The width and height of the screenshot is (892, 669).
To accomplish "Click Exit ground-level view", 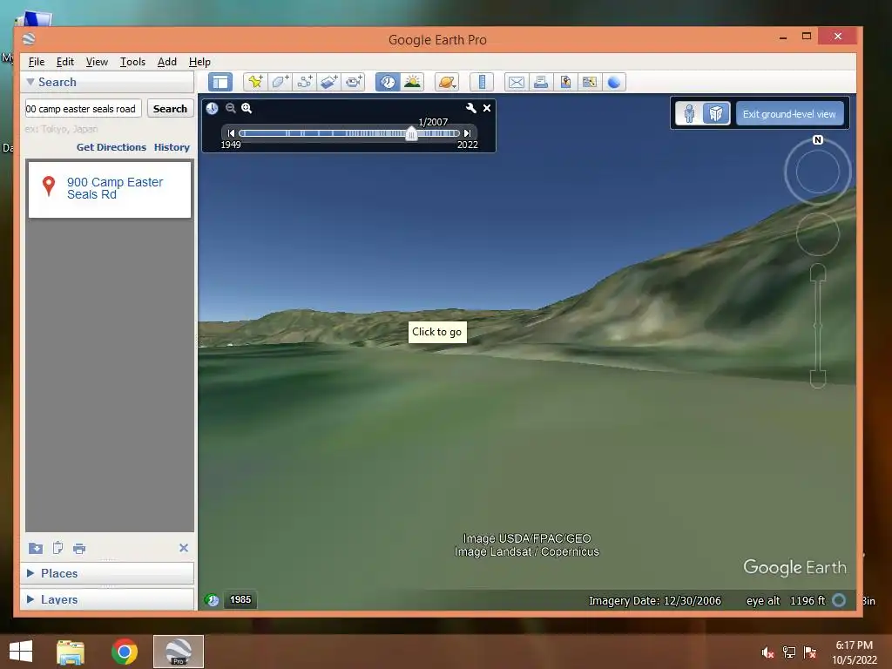I will (x=789, y=114).
